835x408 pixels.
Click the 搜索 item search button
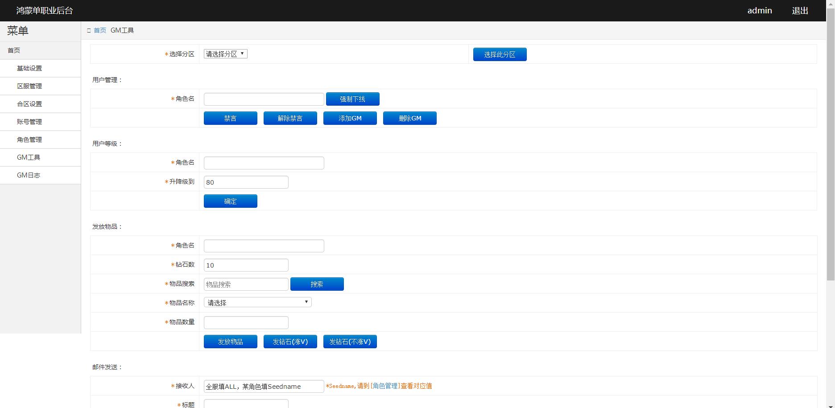tap(317, 284)
